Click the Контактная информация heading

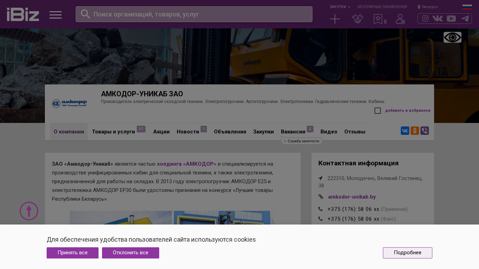click(x=358, y=163)
